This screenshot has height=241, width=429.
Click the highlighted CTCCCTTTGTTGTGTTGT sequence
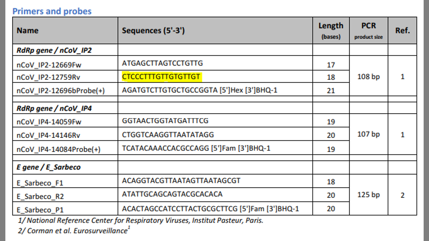(x=161, y=77)
